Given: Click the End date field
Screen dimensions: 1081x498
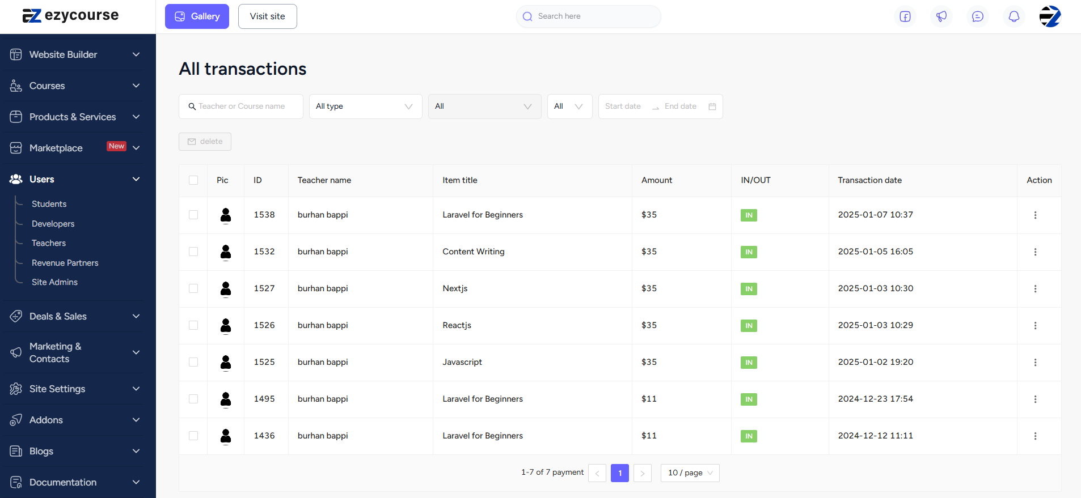Looking at the screenshot, I should (681, 107).
